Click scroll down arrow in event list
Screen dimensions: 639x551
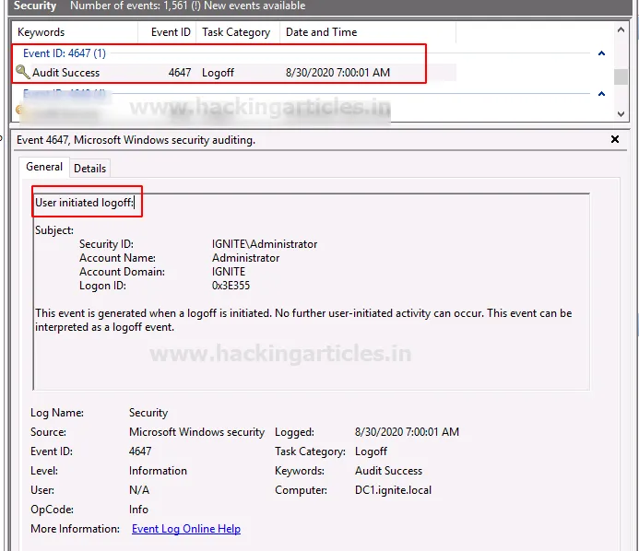621,114
